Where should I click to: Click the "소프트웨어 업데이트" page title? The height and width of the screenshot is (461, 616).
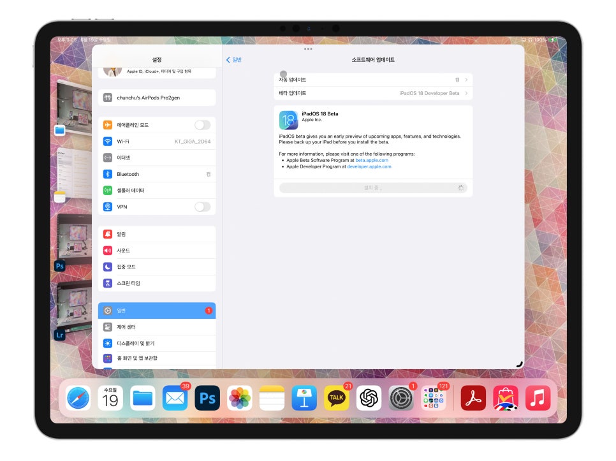point(373,60)
